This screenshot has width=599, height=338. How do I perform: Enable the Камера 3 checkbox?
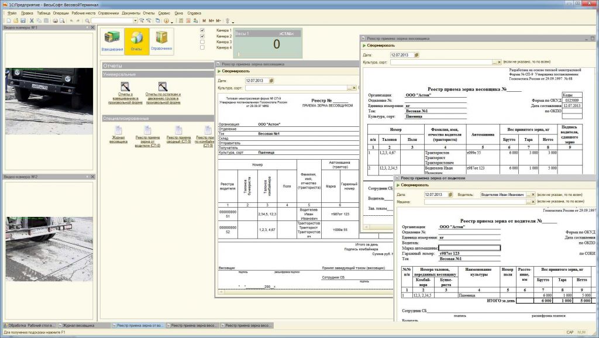(x=202, y=42)
